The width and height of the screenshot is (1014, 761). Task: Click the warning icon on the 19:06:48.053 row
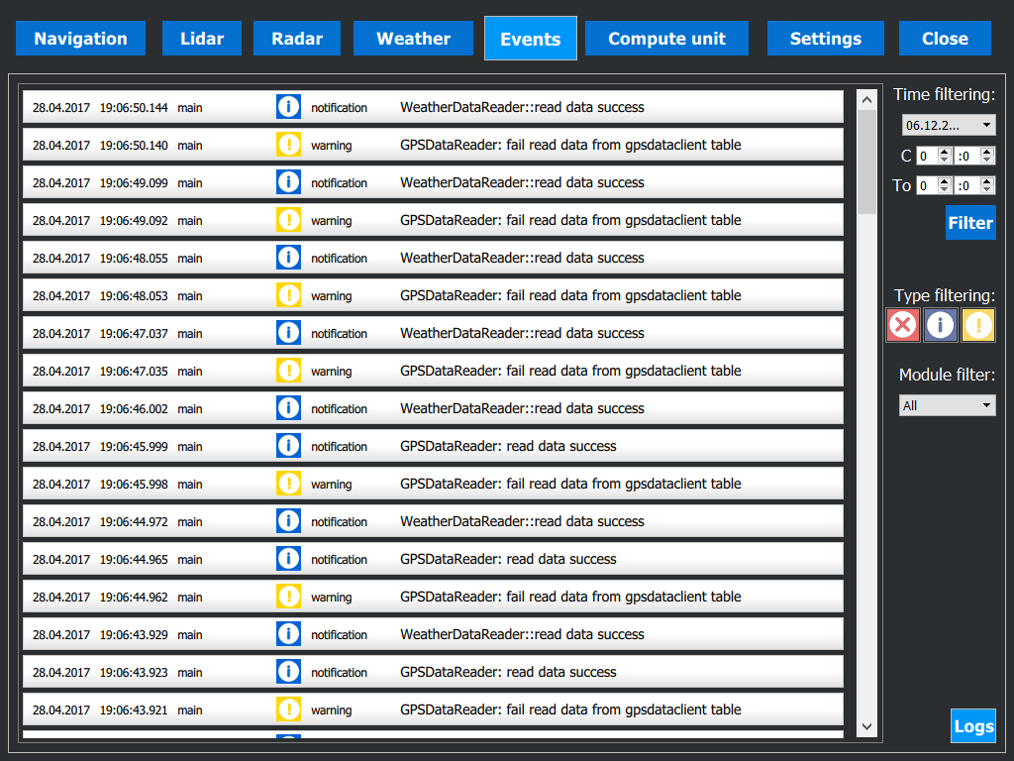click(x=288, y=295)
